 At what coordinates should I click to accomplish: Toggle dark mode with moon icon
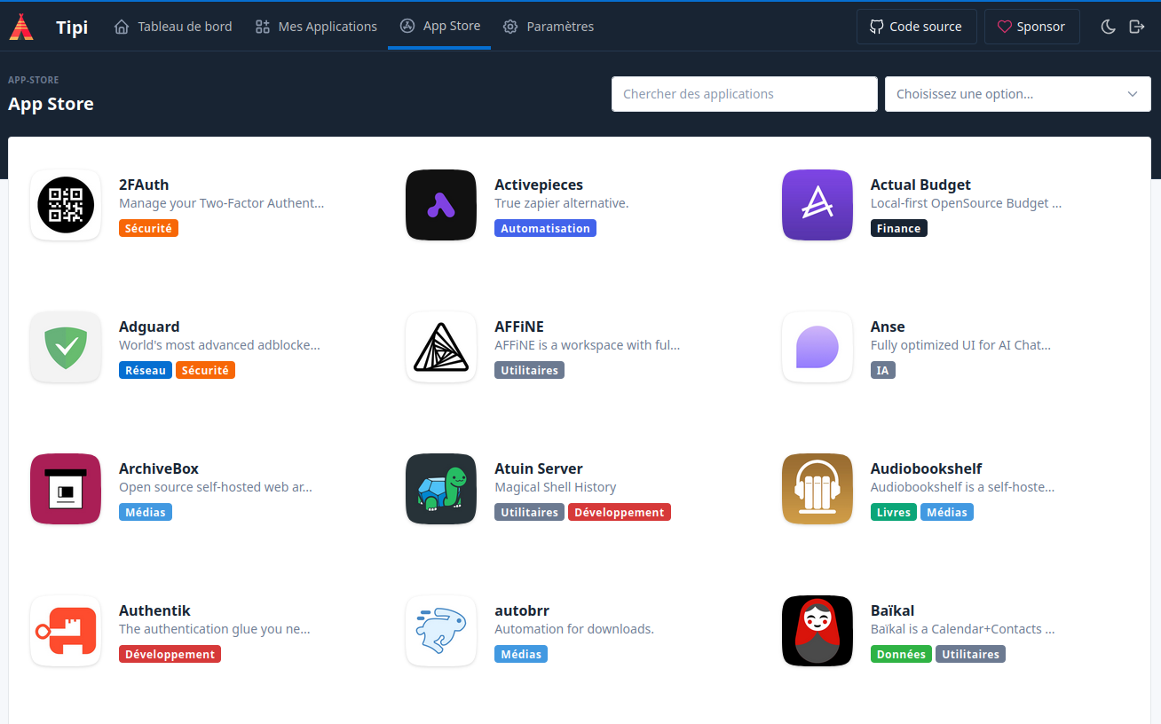coord(1108,27)
